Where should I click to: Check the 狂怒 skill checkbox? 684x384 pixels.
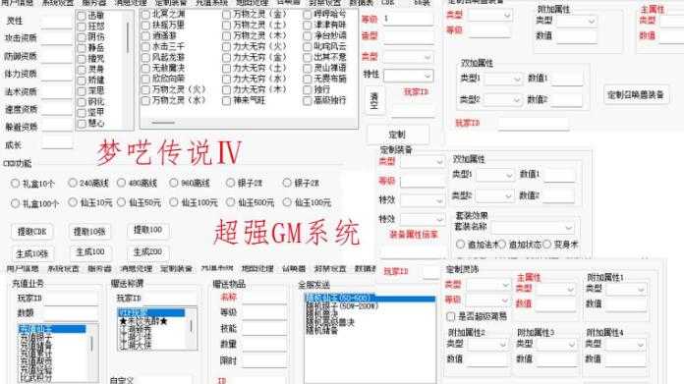(x=82, y=27)
